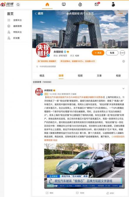Expand the post options chevron
The height and width of the screenshot is (197, 129).
point(123,89)
